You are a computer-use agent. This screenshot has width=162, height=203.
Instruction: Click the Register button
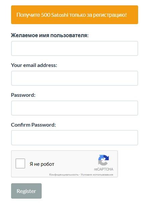(x=26, y=191)
